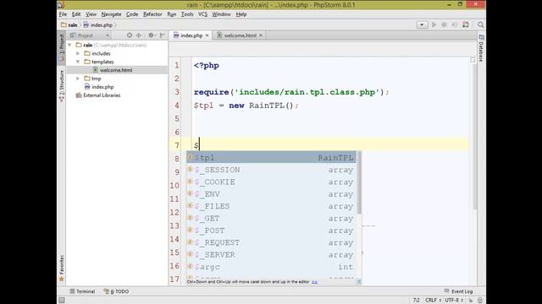
Task: Toggle the Favorites tool window side tab
Action: coord(61,269)
